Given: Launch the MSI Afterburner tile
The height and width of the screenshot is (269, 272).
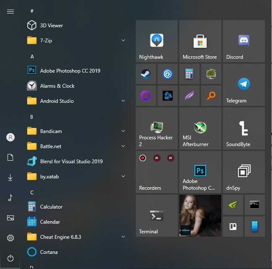Looking at the screenshot, I should click(x=200, y=128).
